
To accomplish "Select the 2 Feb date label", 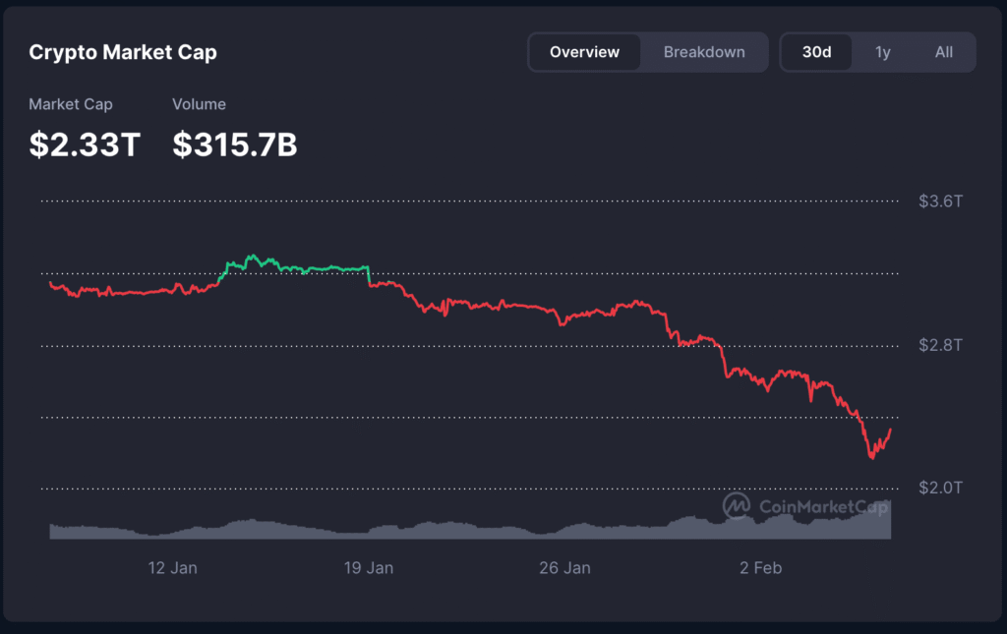I will (760, 568).
